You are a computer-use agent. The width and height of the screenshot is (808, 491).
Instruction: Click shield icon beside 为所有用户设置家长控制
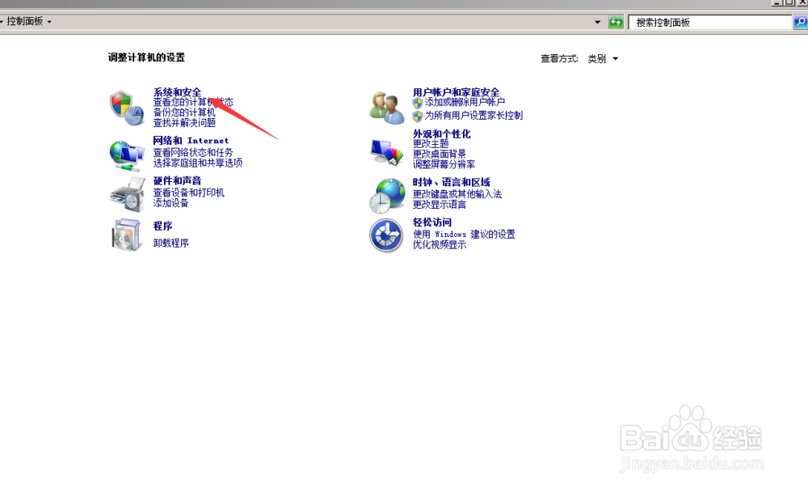point(418,116)
